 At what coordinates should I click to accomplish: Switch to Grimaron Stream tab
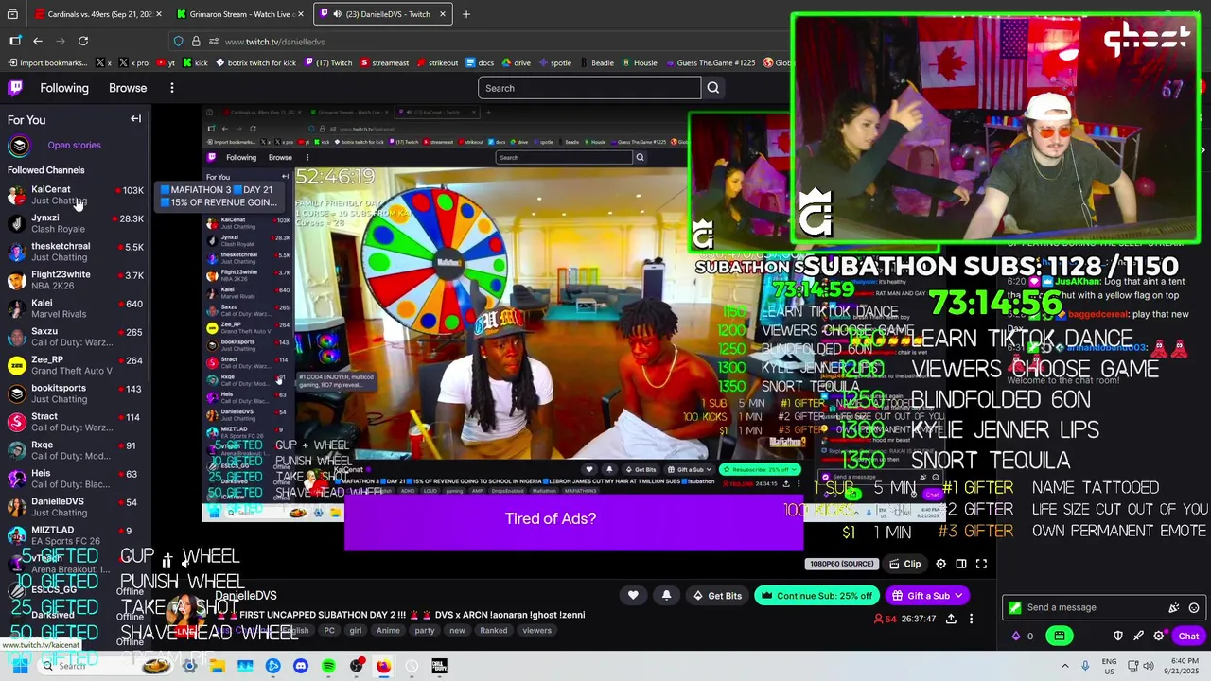pyautogui.click(x=238, y=14)
